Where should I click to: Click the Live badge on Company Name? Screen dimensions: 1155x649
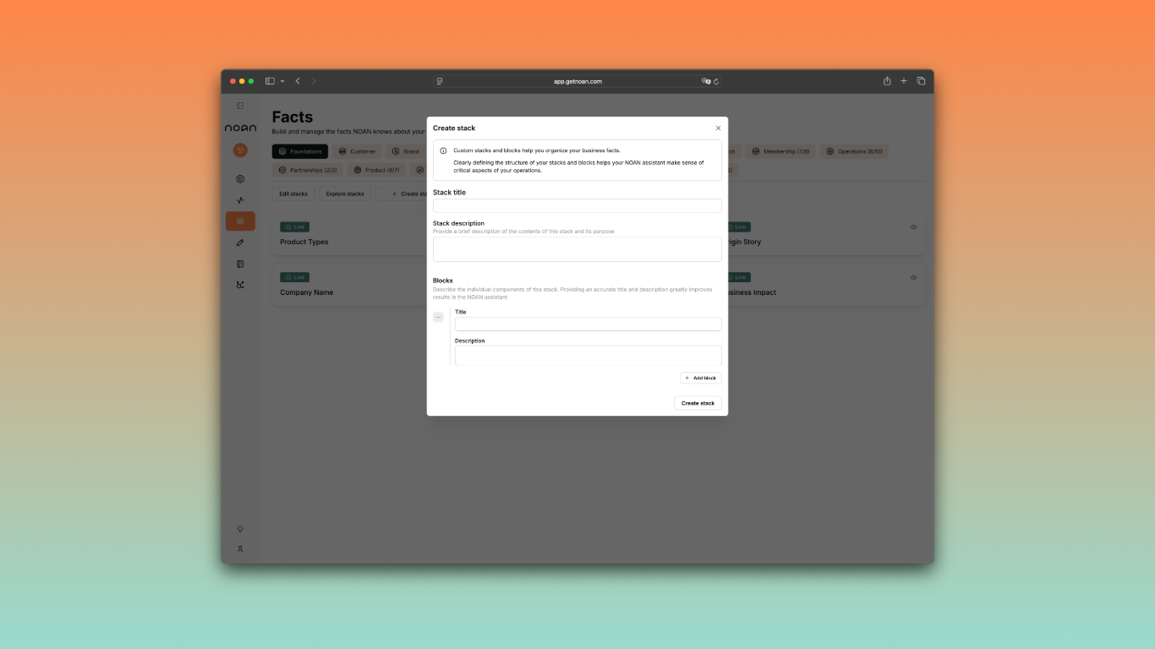[x=295, y=277]
